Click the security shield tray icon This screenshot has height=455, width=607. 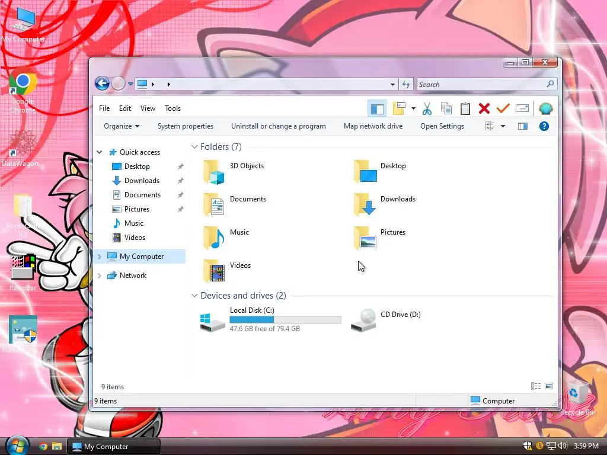pos(527,446)
